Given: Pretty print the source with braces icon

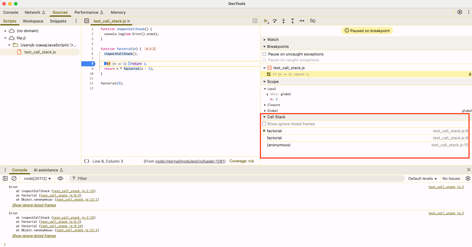Looking at the screenshot, I should point(87,161).
